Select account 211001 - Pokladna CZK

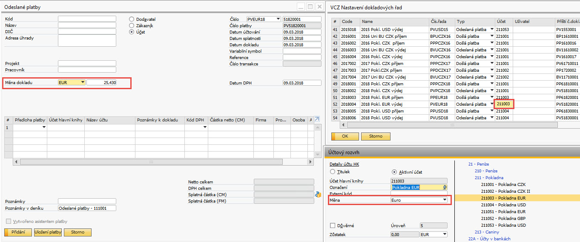503,184
